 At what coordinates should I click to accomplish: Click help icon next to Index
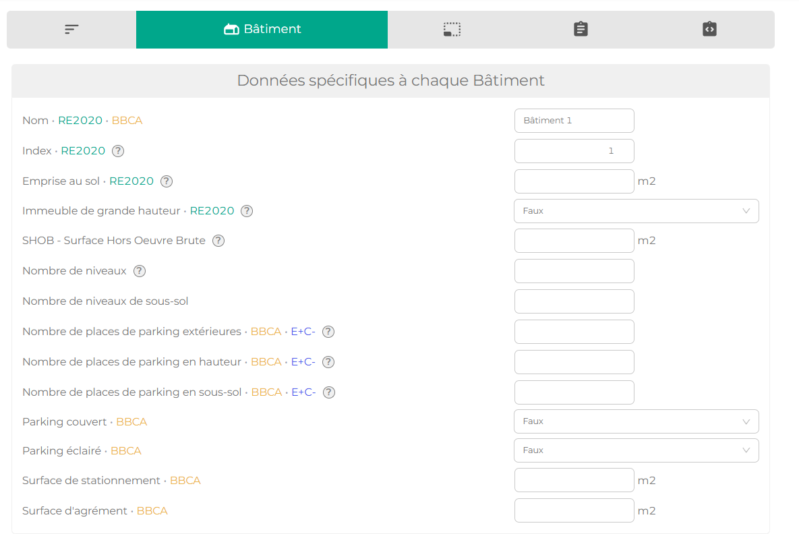[x=118, y=151]
